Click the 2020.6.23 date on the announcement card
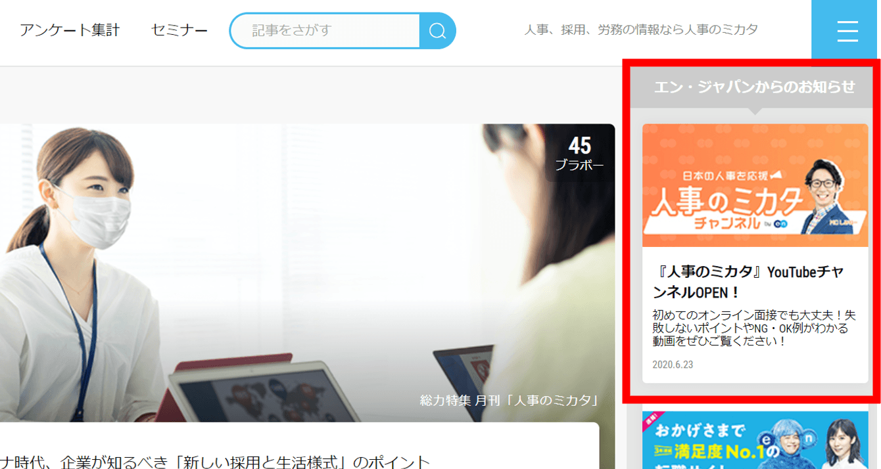The width and height of the screenshot is (881, 469). (673, 365)
